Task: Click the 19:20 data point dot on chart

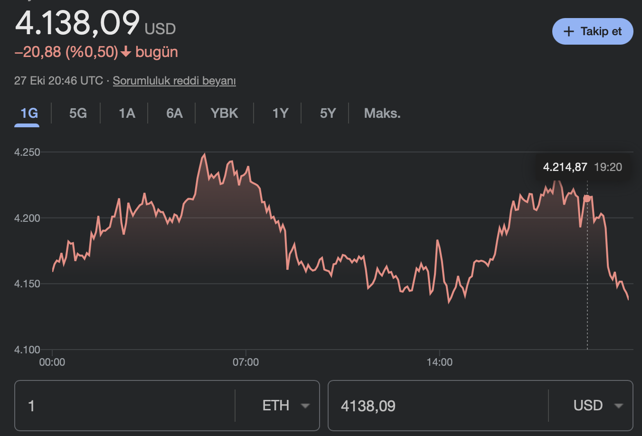Action: coord(587,199)
